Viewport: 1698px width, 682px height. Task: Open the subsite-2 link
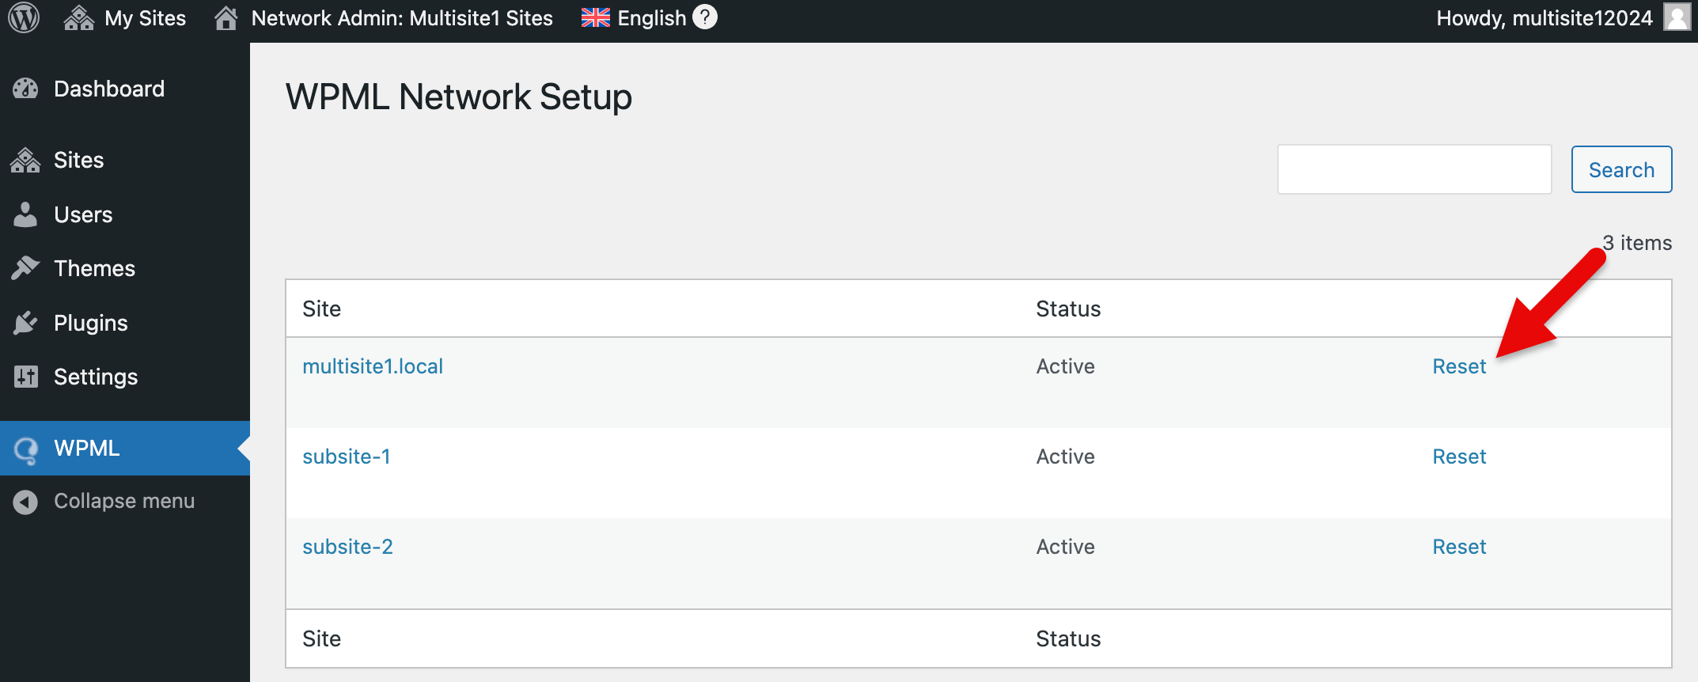(x=347, y=547)
